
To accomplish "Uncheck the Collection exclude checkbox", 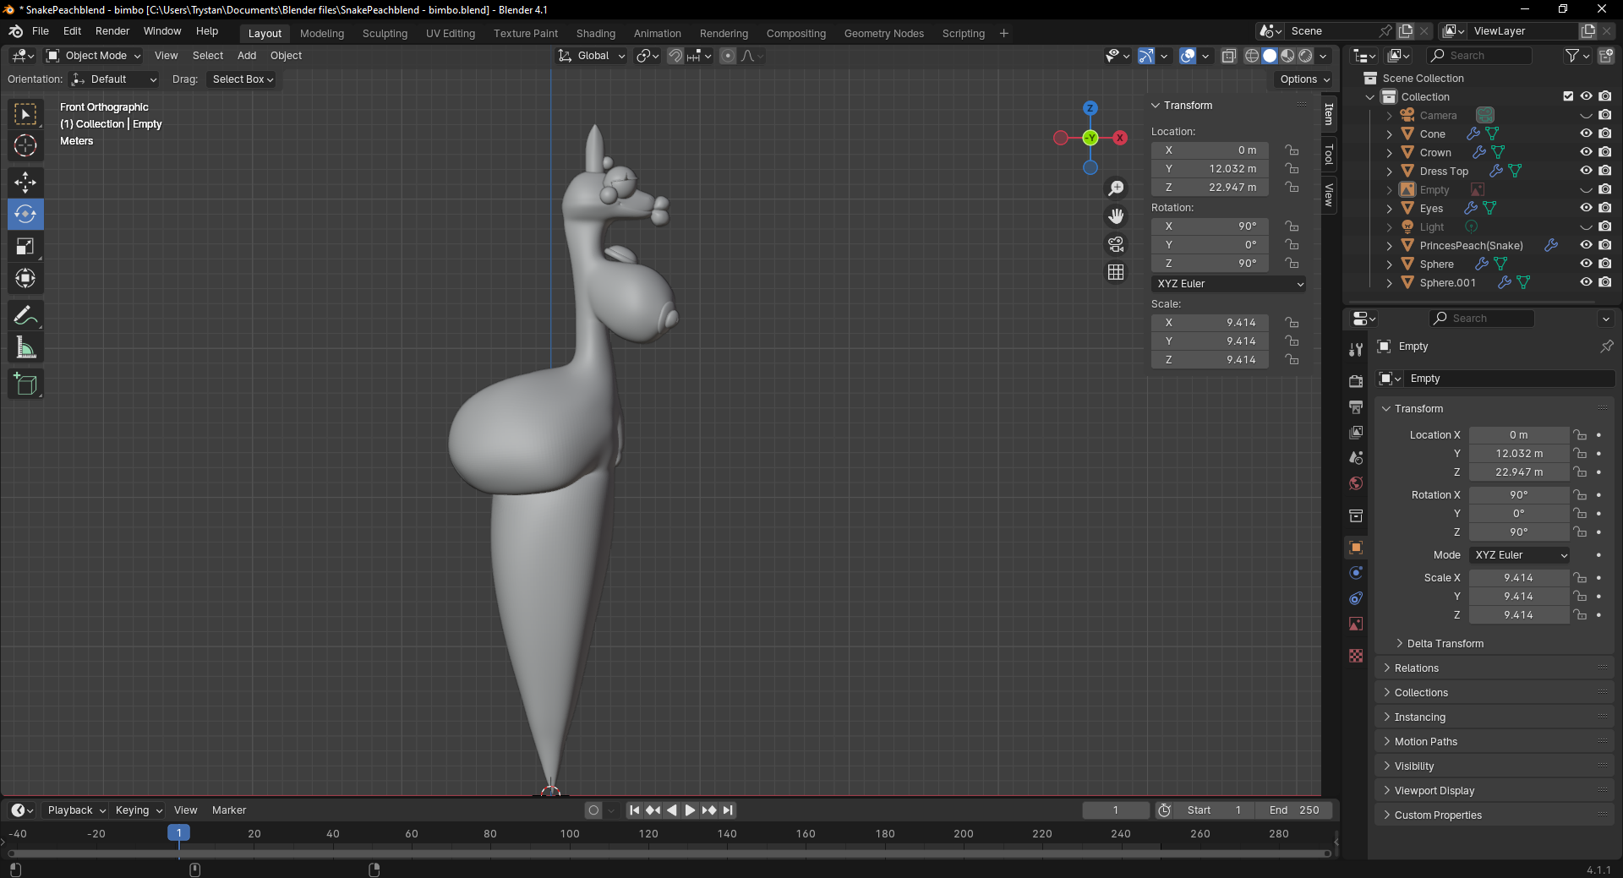I will 1568,96.
